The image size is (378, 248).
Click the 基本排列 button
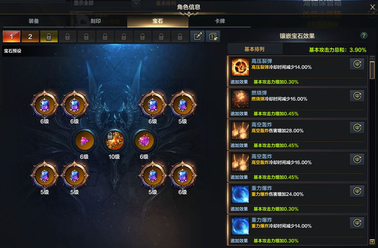pos(255,49)
